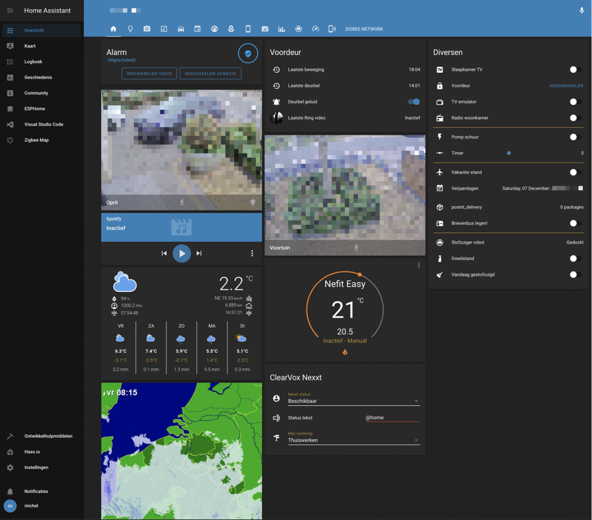Click the microphone icon in header
The image size is (592, 520).
click(x=581, y=11)
